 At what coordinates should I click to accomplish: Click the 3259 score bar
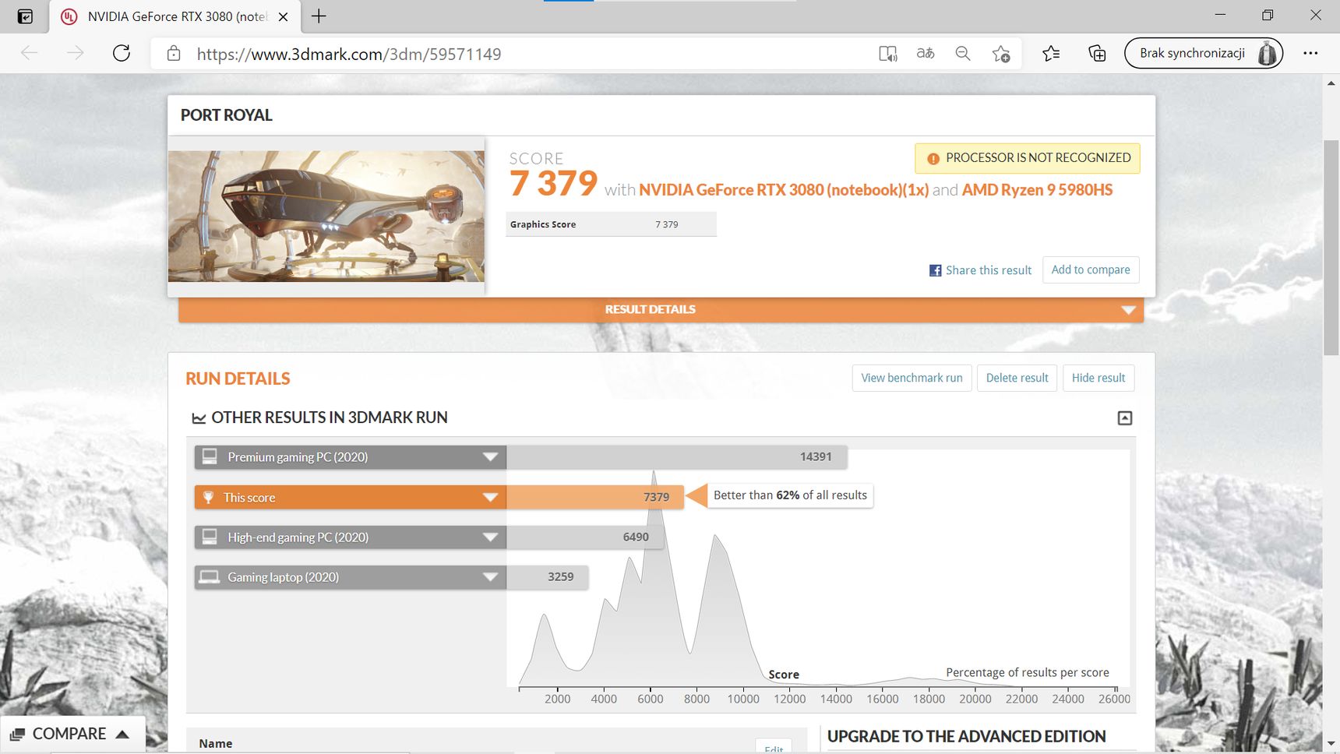[547, 577]
